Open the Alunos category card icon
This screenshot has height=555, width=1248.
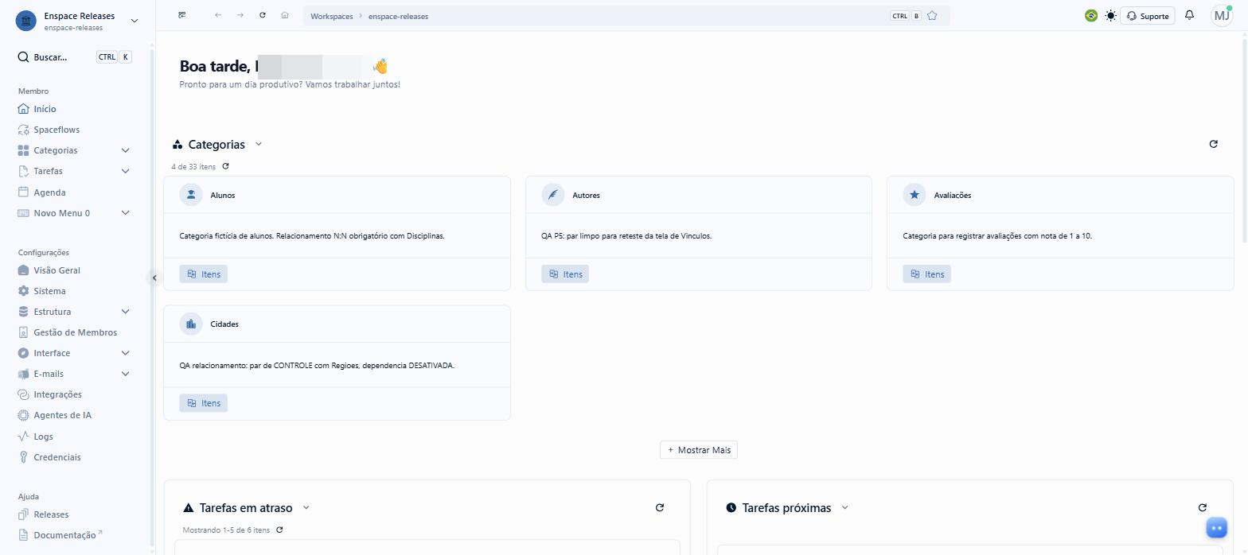[x=191, y=195]
